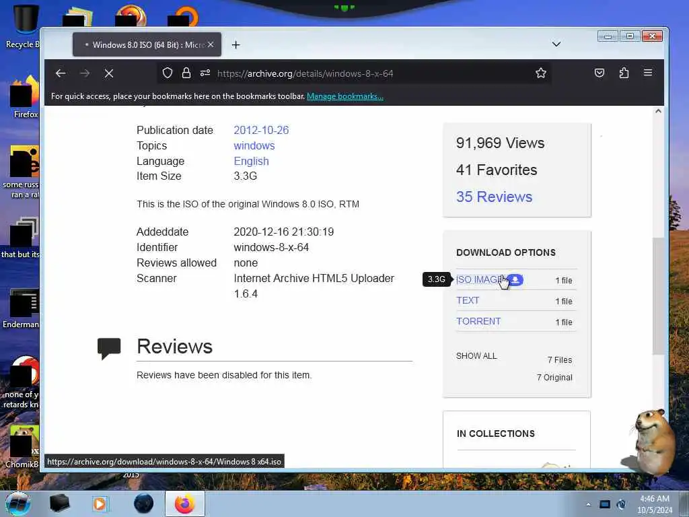The image size is (689, 517).
Task: Click the forward navigation arrow
Action: 85,73
